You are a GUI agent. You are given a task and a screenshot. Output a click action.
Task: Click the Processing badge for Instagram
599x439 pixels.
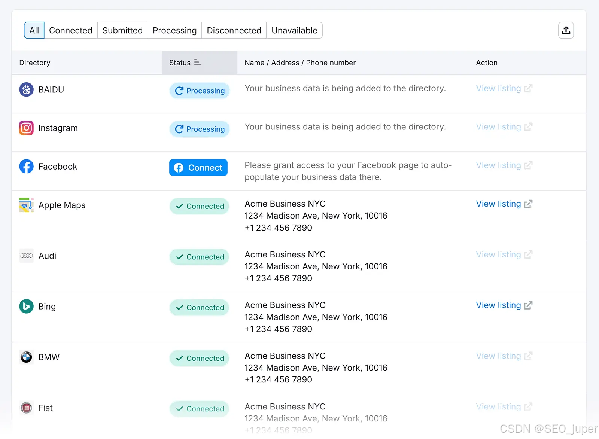[x=200, y=129]
